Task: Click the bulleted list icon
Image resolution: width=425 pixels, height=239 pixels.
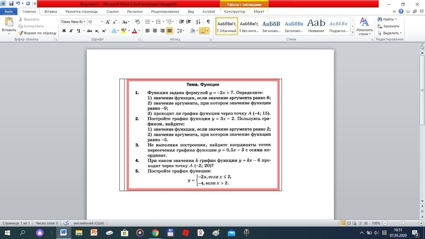Action: tap(148, 22)
